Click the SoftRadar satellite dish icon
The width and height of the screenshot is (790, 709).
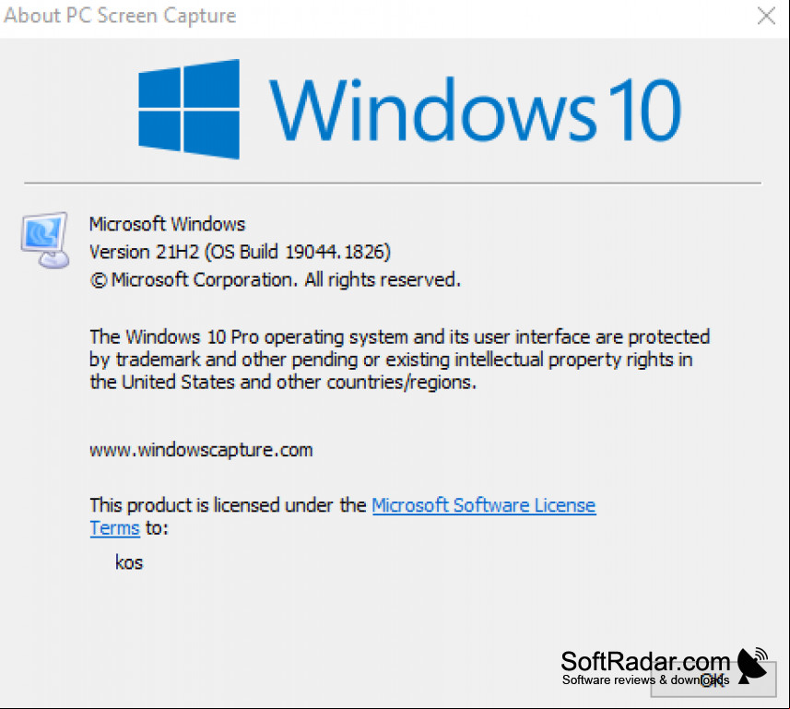[x=753, y=667]
